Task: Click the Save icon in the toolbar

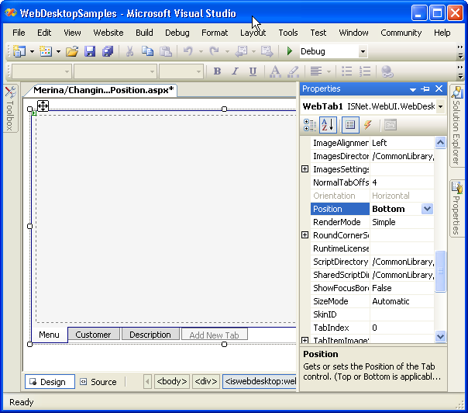Action: [x=90, y=51]
